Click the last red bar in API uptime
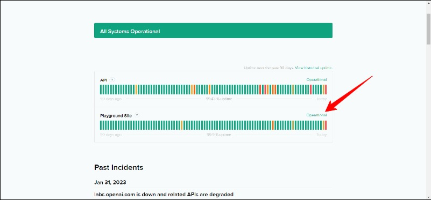Viewport: 431px width, 200px height. point(326,90)
